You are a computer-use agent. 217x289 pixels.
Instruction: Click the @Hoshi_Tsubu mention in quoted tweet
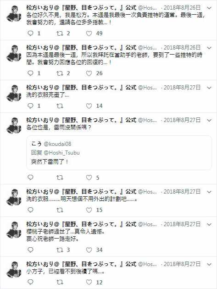pyautogui.click(x=62, y=153)
